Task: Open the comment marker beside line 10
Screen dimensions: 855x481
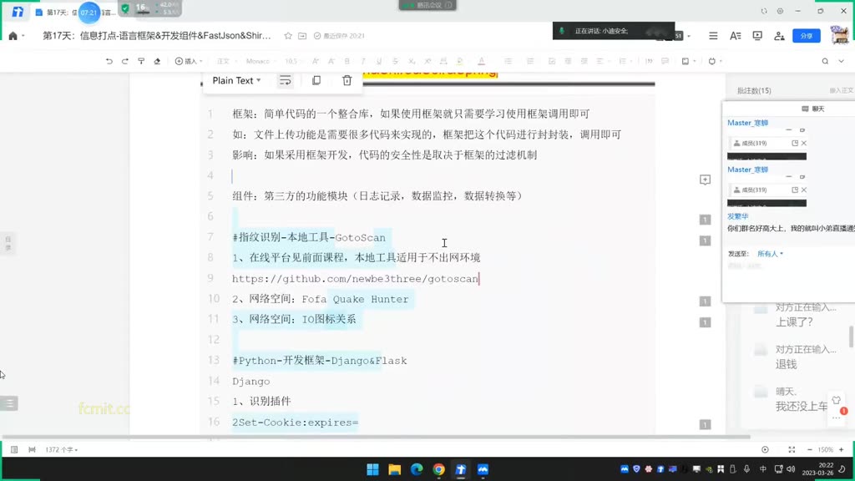Action: tap(705, 301)
